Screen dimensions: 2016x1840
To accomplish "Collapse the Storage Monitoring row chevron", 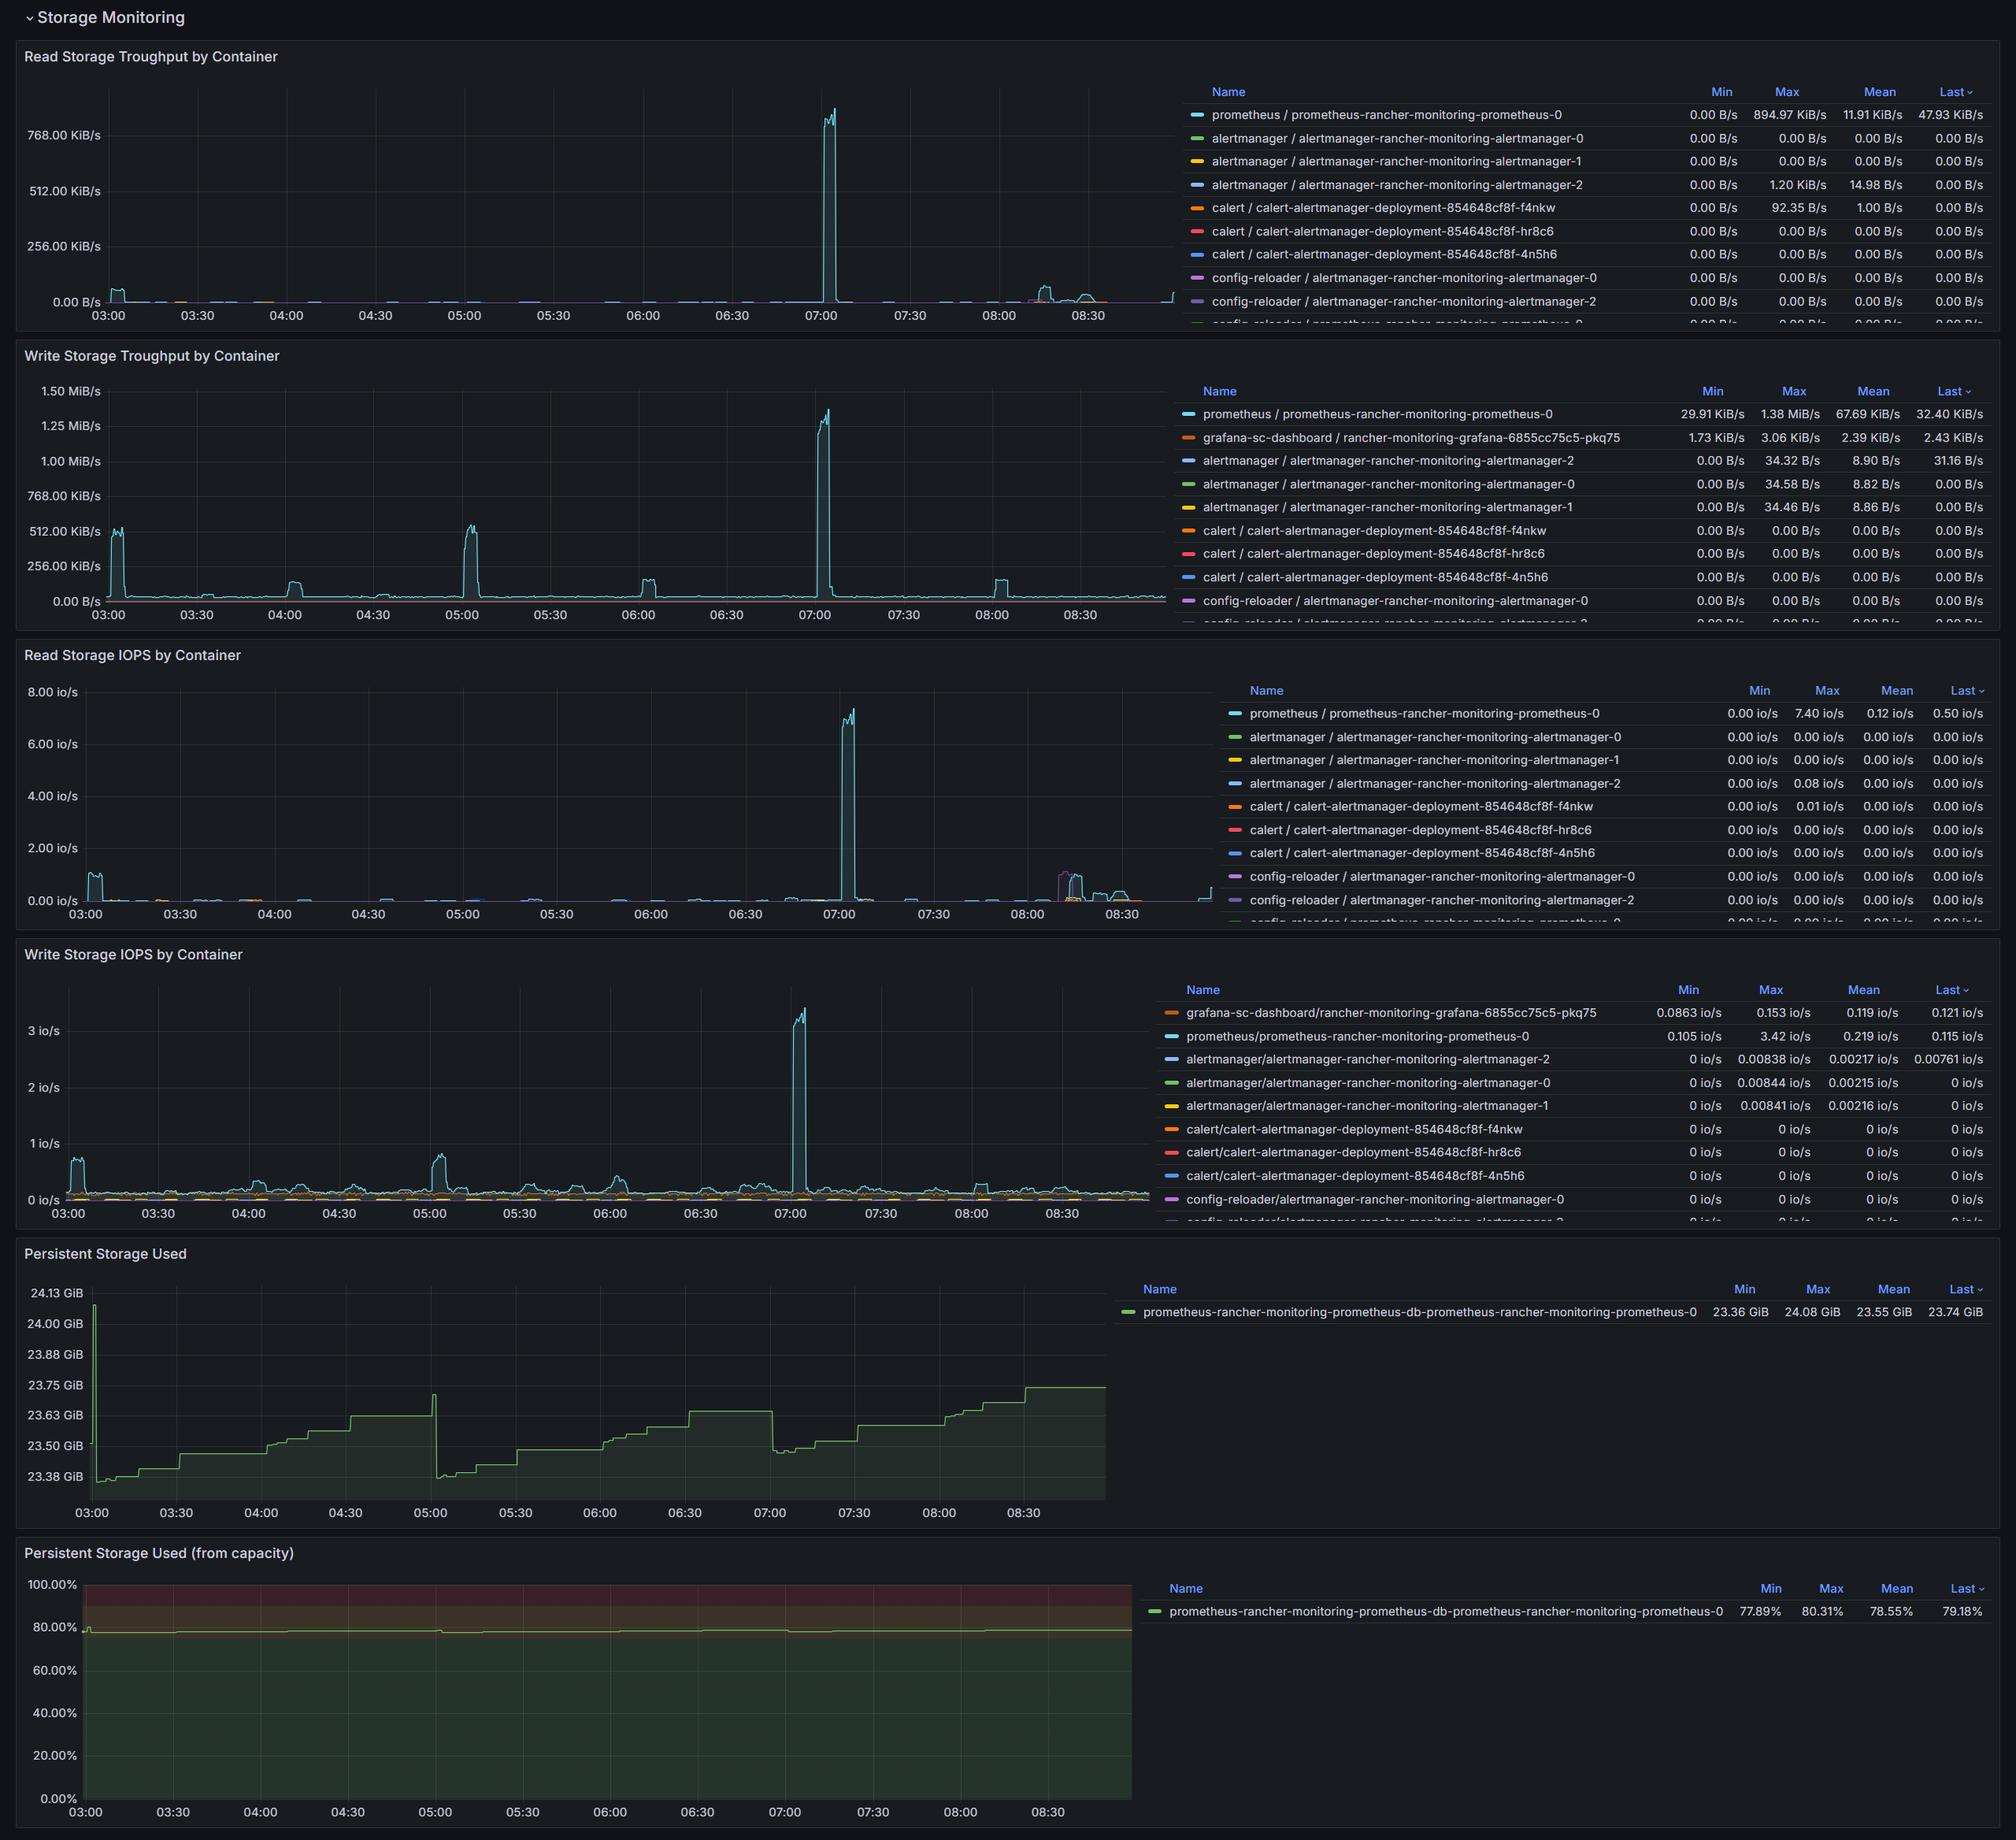I will [30, 18].
